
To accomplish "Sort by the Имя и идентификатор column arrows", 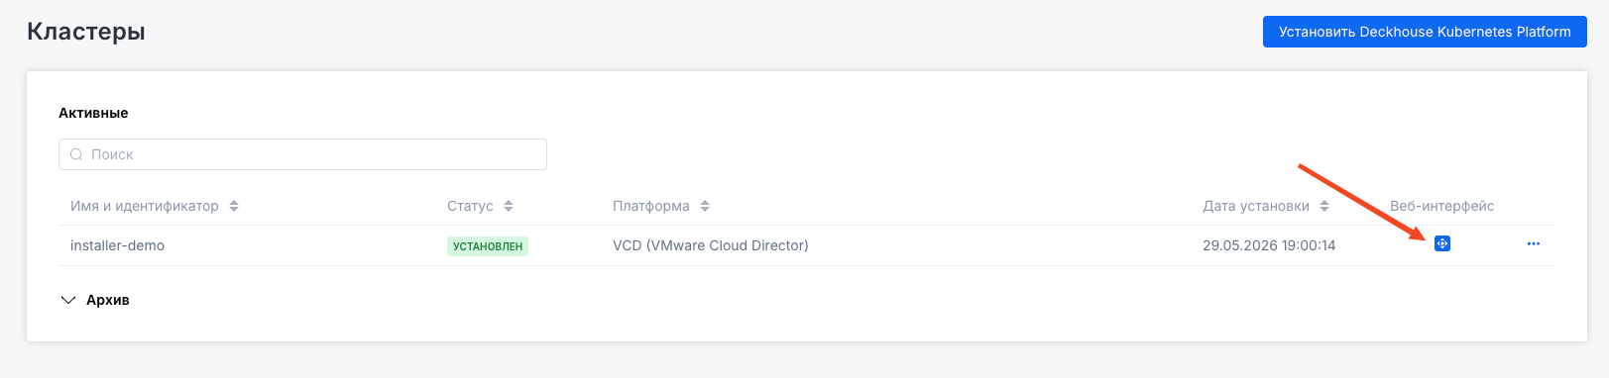I will pos(234,206).
